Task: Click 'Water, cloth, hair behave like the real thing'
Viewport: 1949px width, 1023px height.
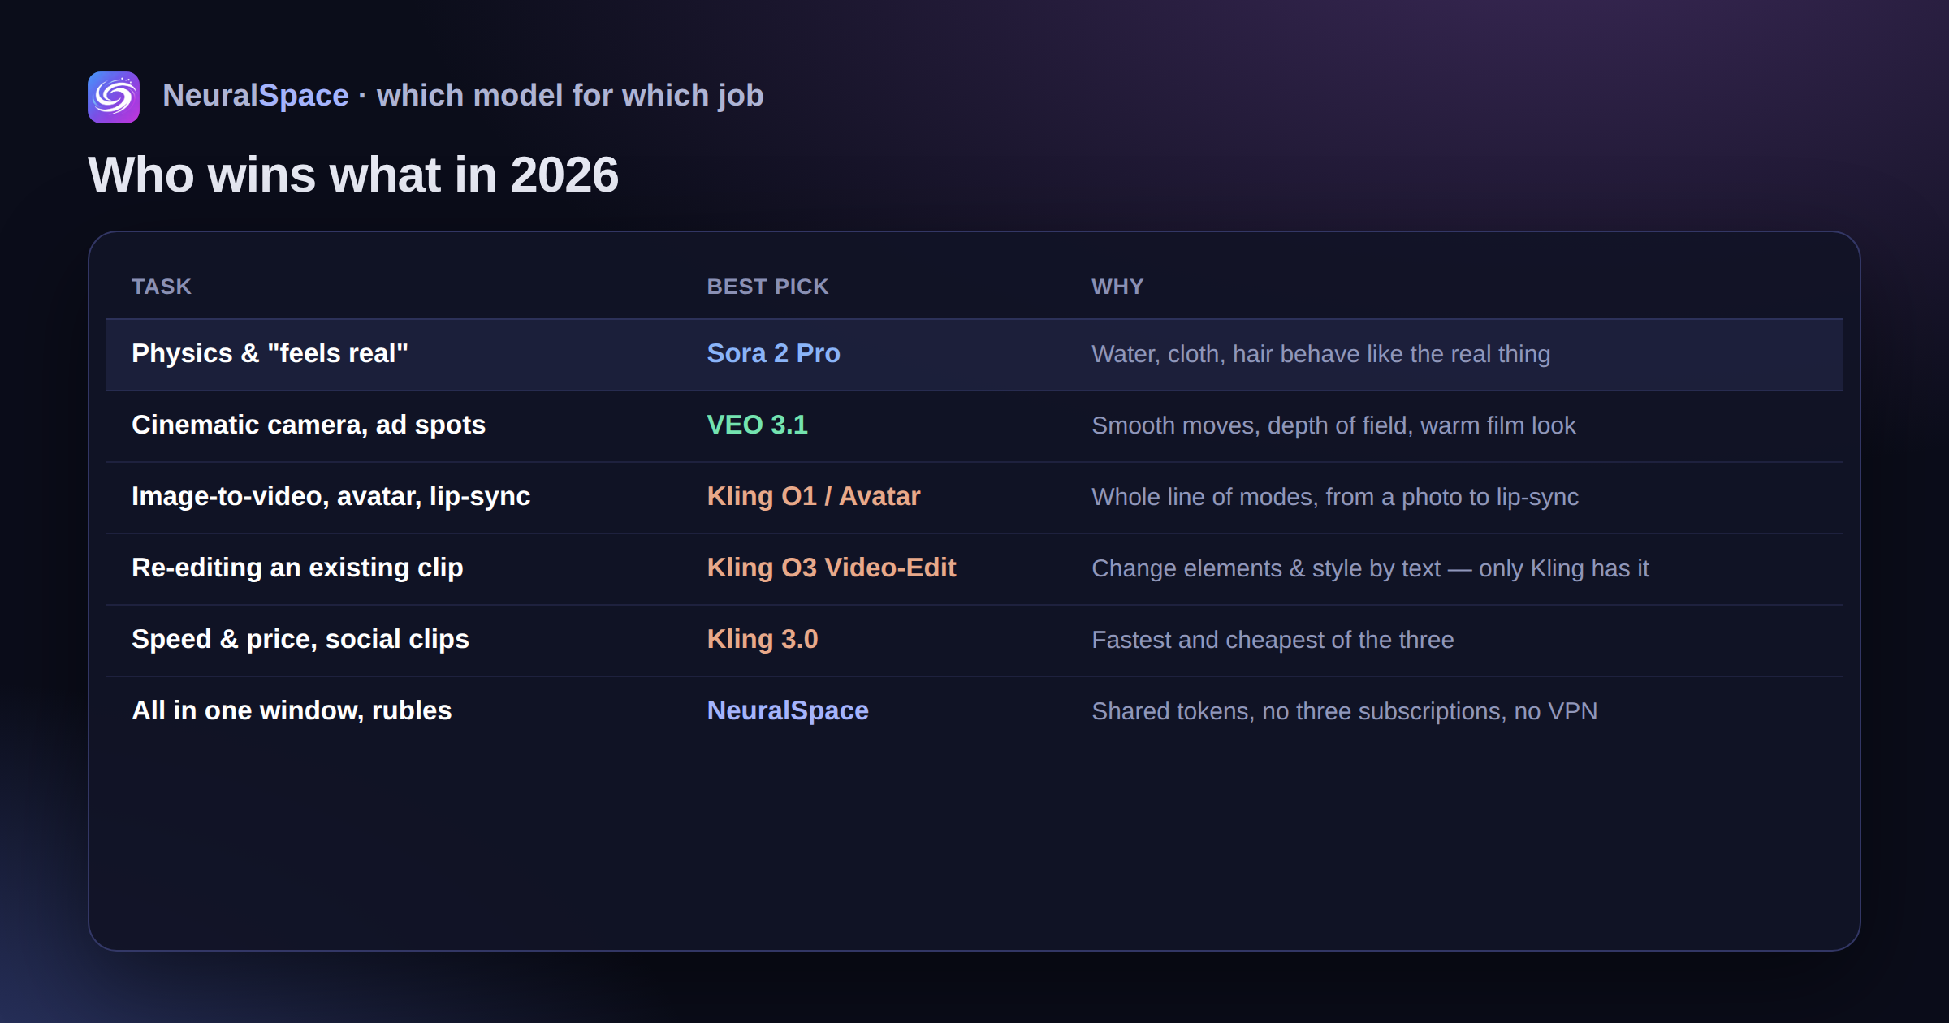Action: 1321,354
